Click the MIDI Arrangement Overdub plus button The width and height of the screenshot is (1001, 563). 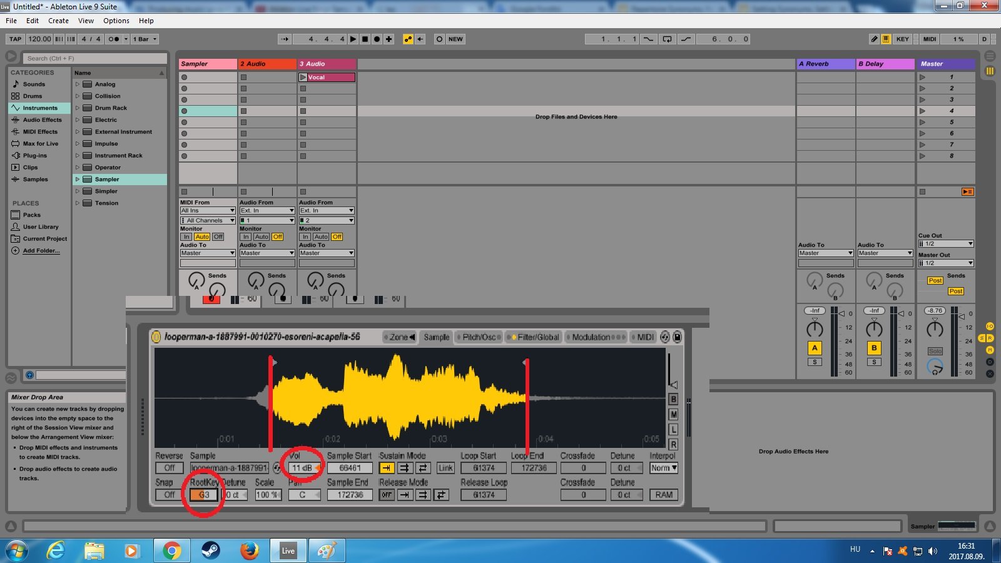point(389,39)
